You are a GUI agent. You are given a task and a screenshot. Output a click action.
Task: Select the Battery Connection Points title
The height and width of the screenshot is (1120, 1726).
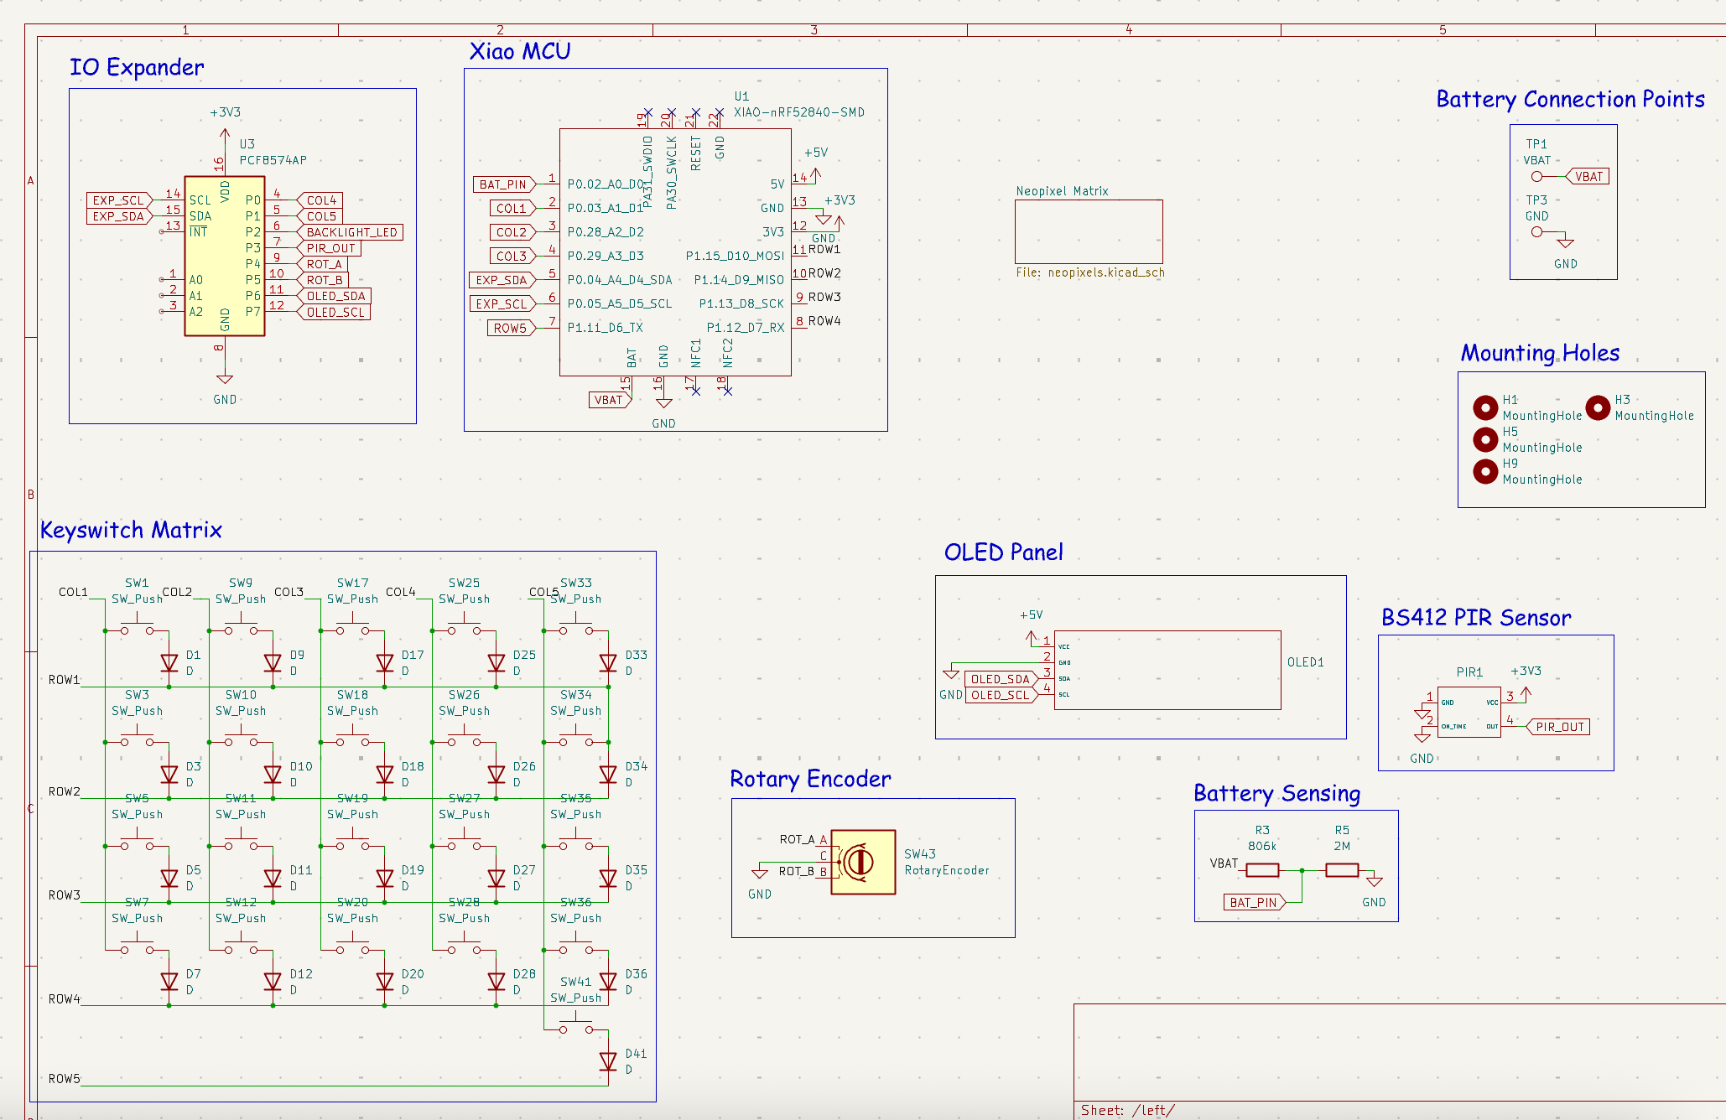[x=1570, y=99]
